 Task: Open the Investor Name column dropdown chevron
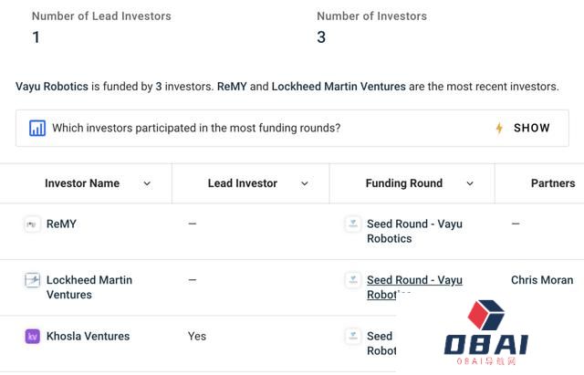147,183
